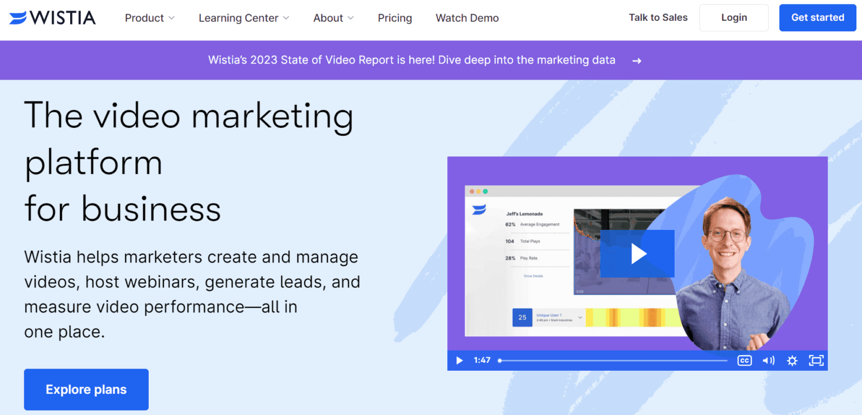This screenshot has height=415, width=862.
Task: Select Watch Demo in navigation
Action: tap(467, 18)
